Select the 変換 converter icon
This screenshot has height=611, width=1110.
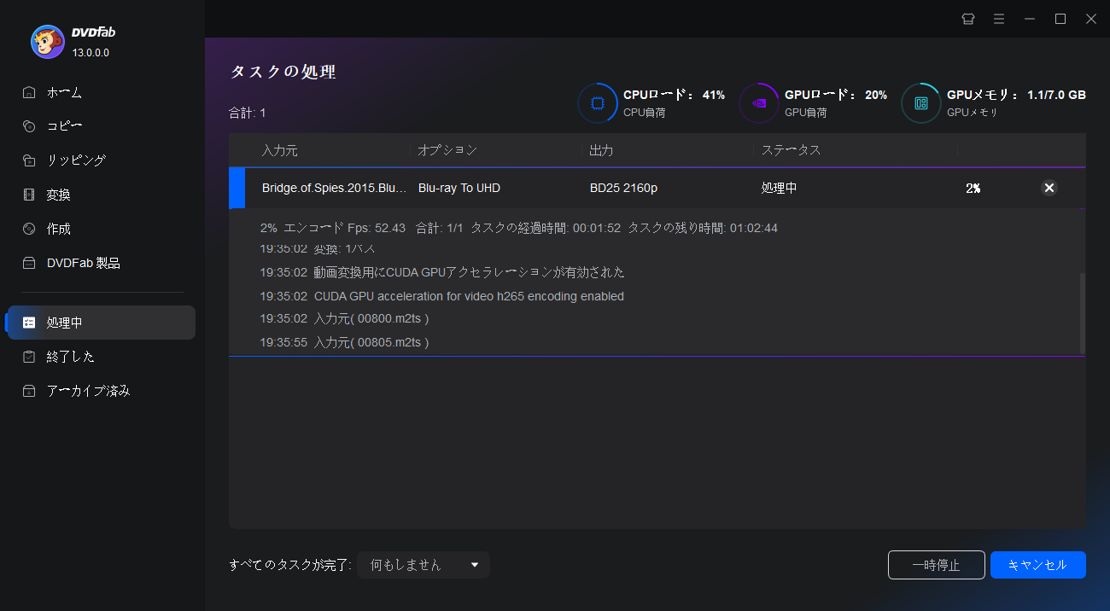[x=29, y=195]
